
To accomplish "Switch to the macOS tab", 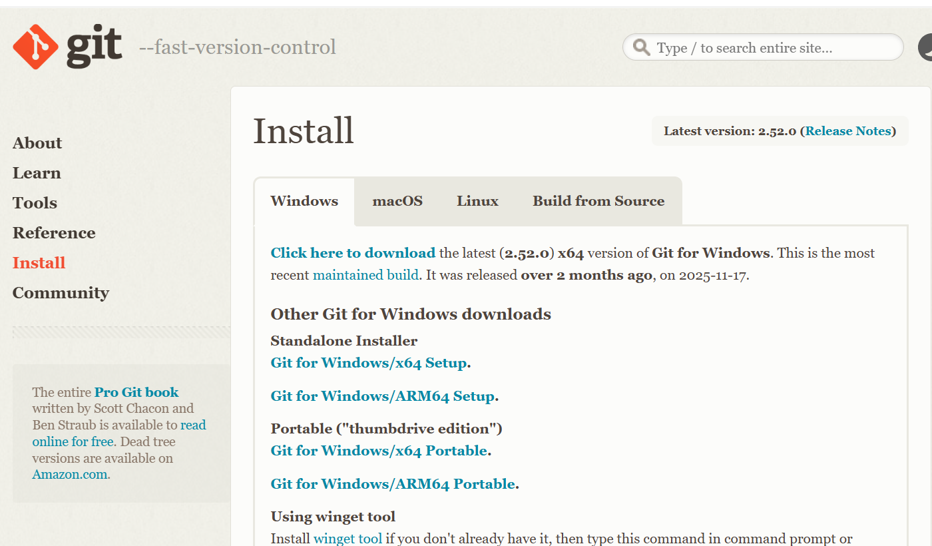I will [x=397, y=201].
